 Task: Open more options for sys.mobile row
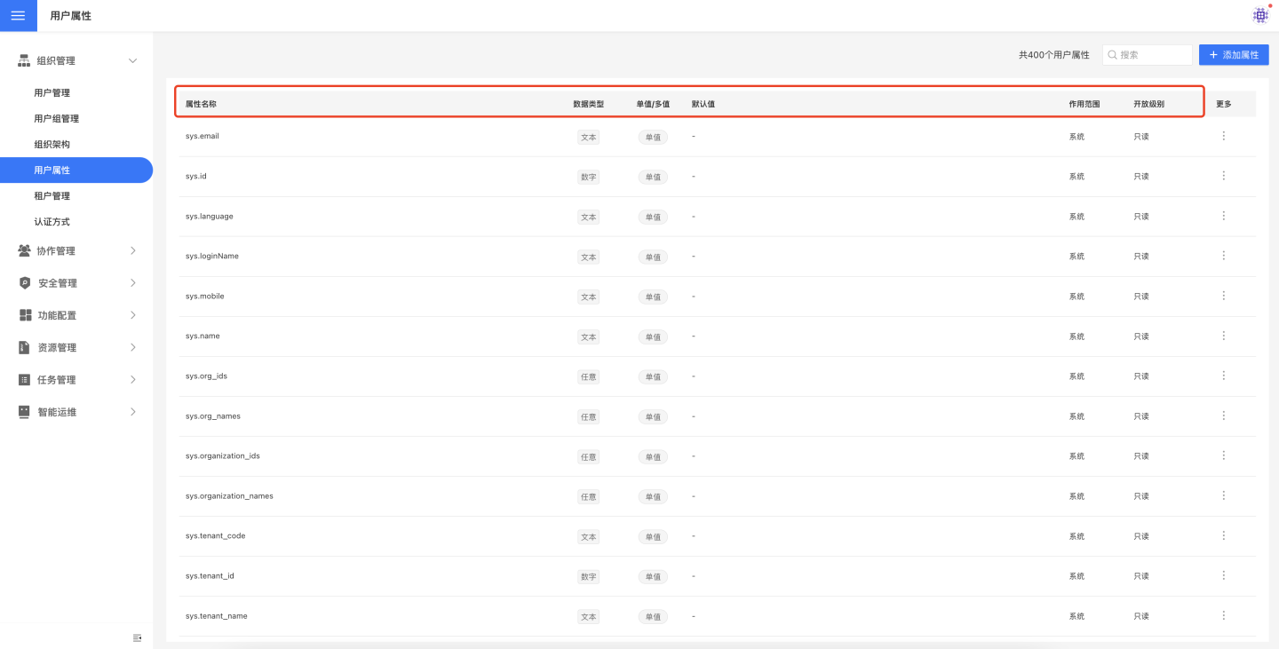tap(1223, 296)
